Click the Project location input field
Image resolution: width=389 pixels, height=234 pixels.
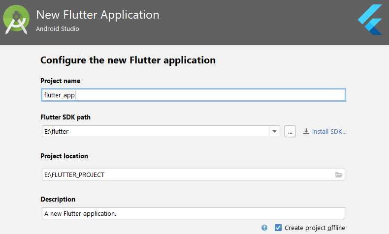193,175
